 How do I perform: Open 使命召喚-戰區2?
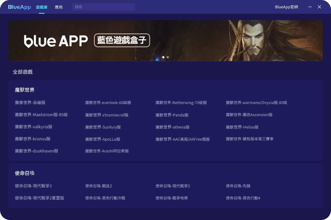click(x=98, y=186)
